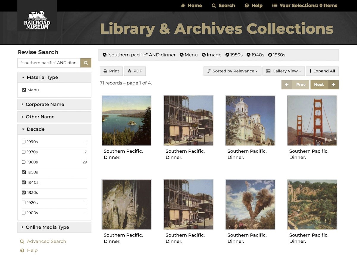
Task: Open the garden canyon menu thumbnail
Action: pyautogui.click(x=312, y=204)
